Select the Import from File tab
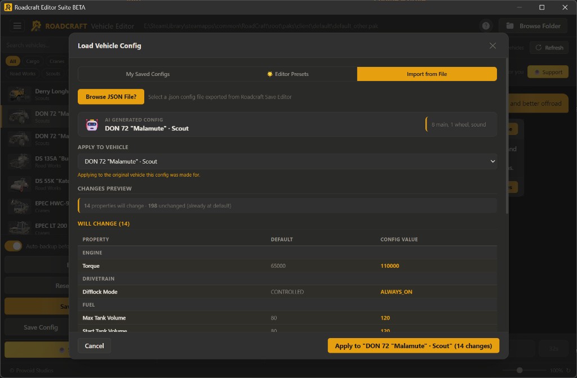Image resolution: width=577 pixels, height=378 pixels. (427, 74)
